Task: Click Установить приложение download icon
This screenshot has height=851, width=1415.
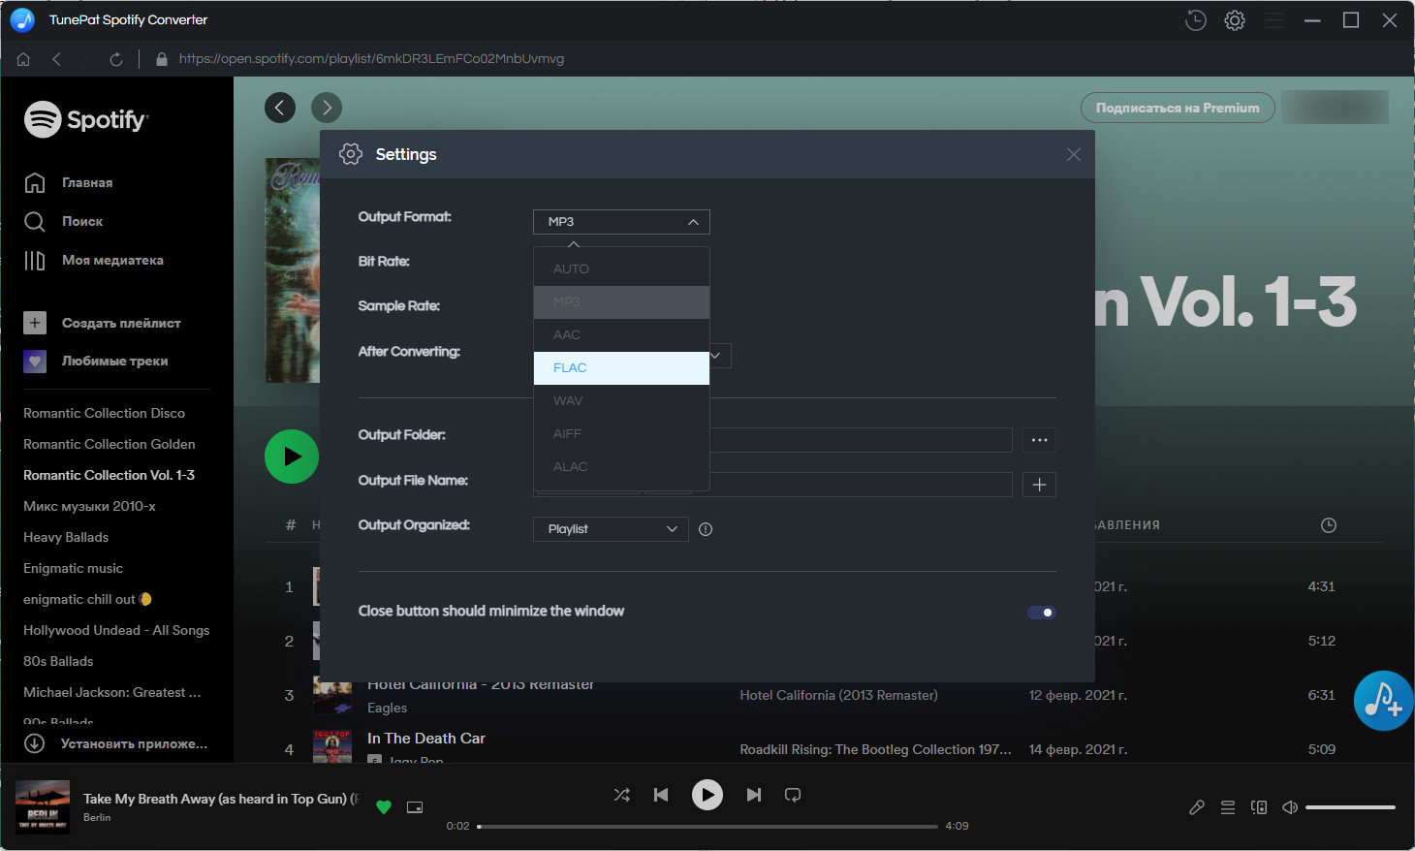Action: (x=35, y=743)
